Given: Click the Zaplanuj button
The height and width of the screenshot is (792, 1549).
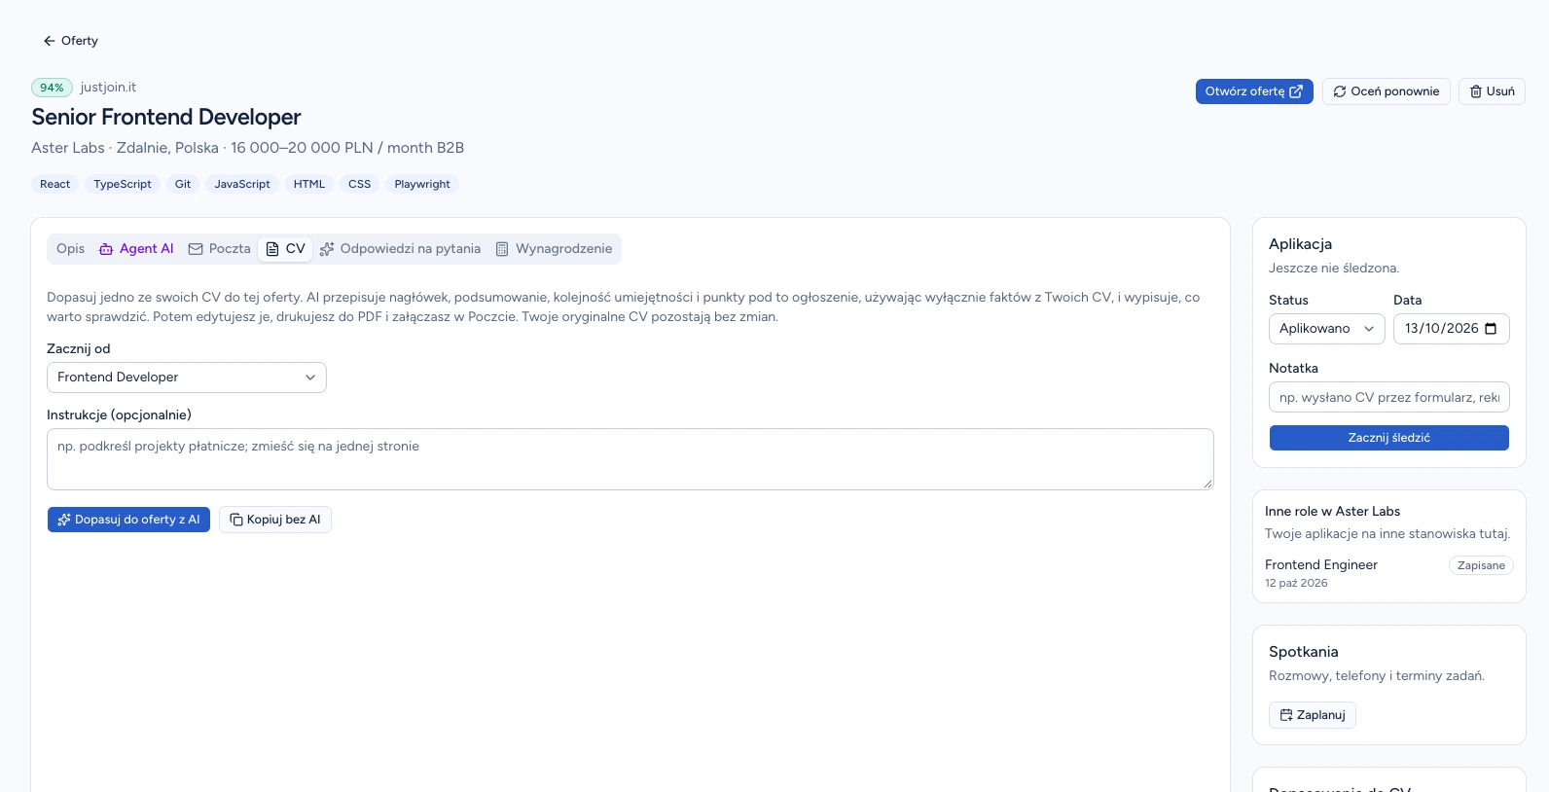Looking at the screenshot, I should tap(1313, 715).
